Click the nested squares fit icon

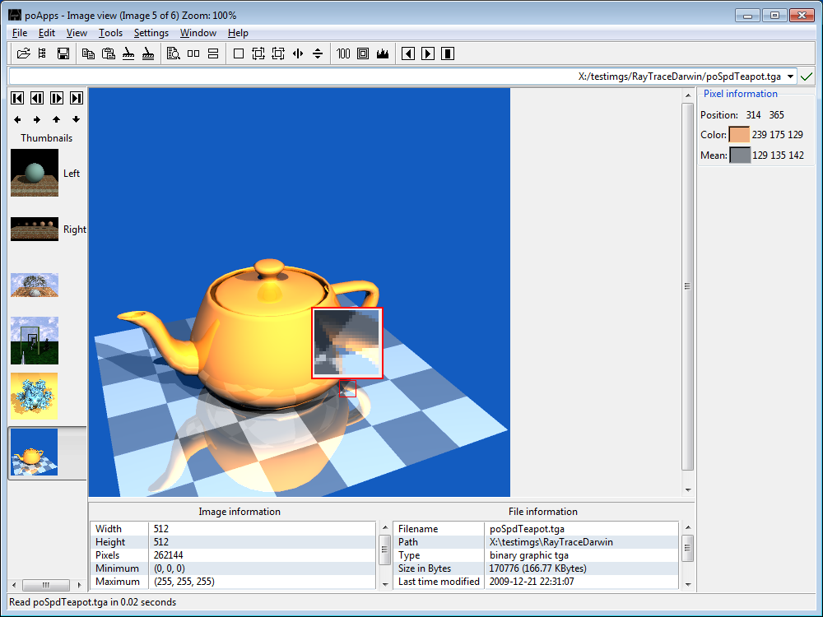click(363, 53)
